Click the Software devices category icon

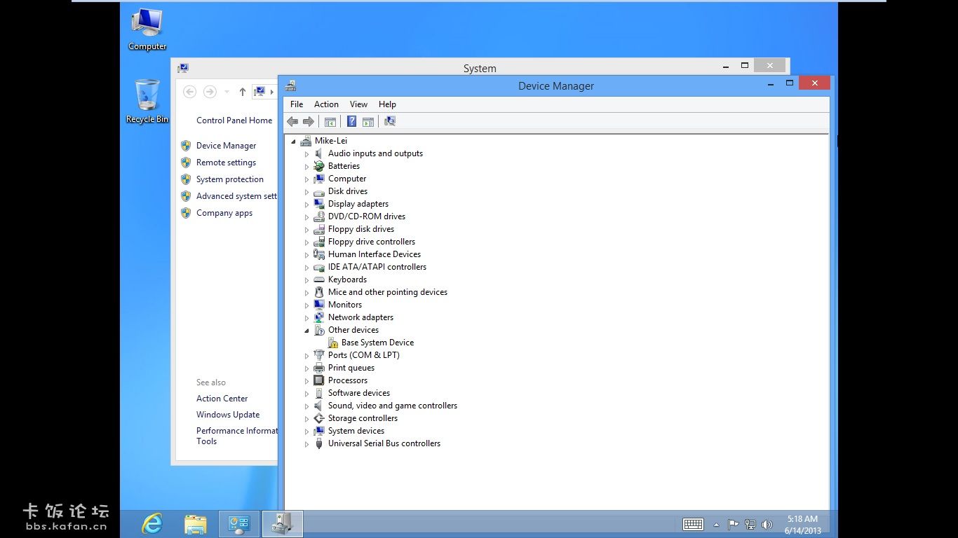[x=319, y=393]
